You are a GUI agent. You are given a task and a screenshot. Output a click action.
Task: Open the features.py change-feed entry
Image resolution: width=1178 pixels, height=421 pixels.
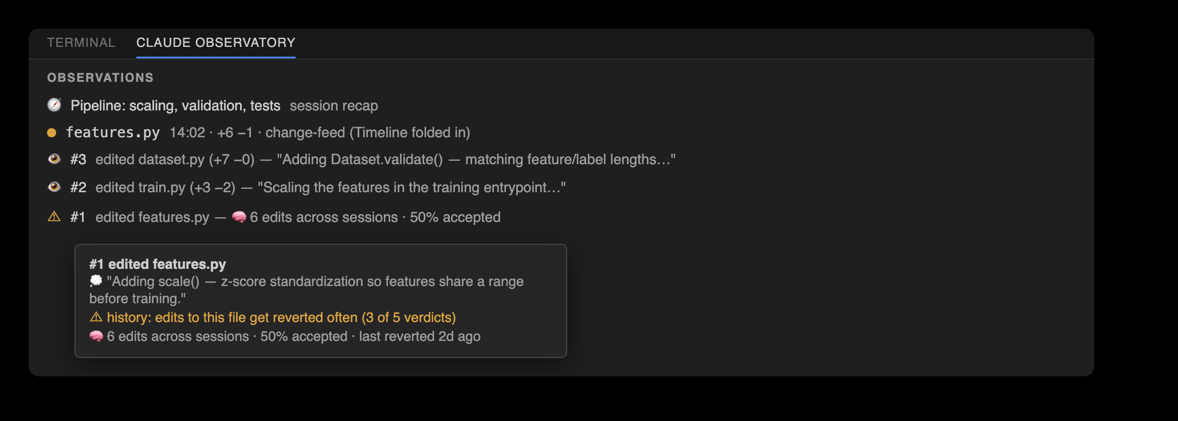258,133
